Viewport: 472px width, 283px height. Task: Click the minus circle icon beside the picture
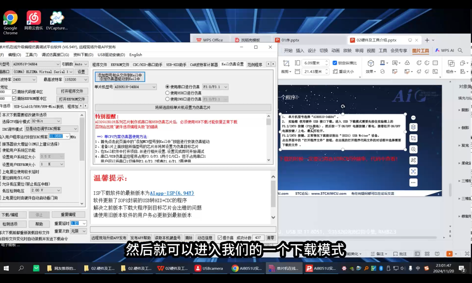[413, 118]
